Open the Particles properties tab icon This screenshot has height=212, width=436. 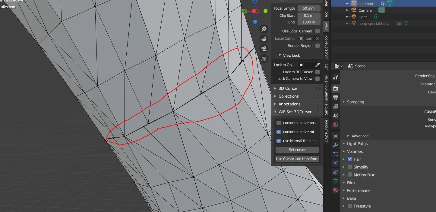coord(335,154)
